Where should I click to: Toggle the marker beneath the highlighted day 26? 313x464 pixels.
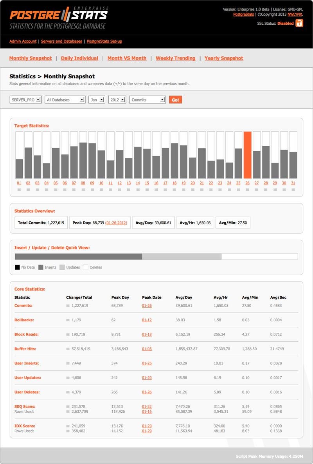click(248, 189)
